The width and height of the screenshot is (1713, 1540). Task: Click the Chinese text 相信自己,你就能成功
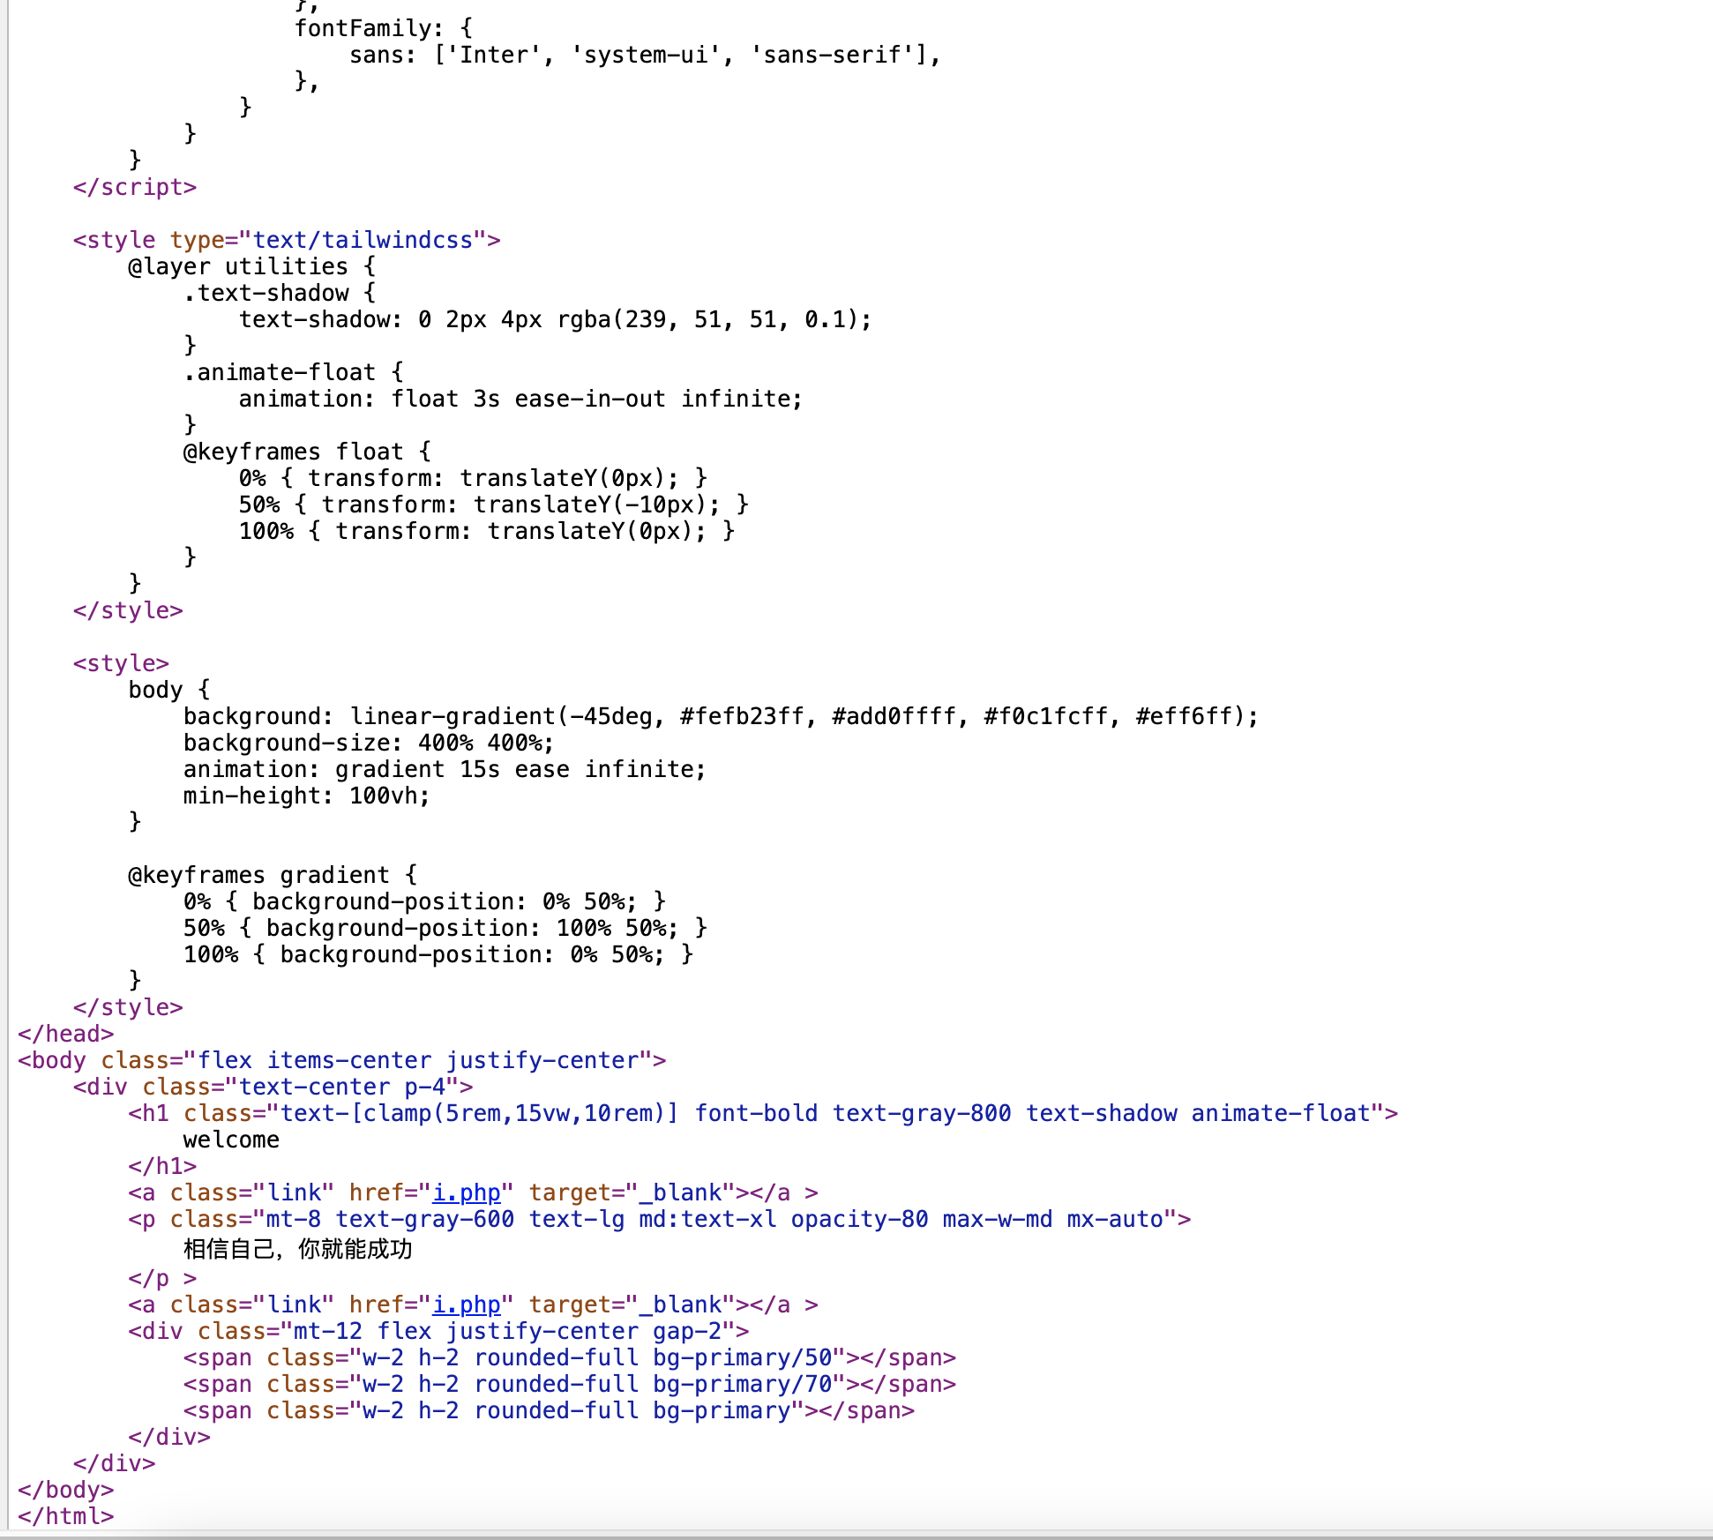pyautogui.click(x=297, y=1249)
